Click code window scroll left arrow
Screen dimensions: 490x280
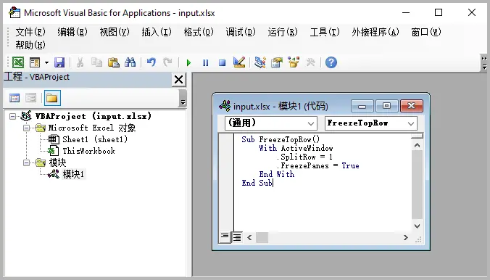[x=249, y=238]
